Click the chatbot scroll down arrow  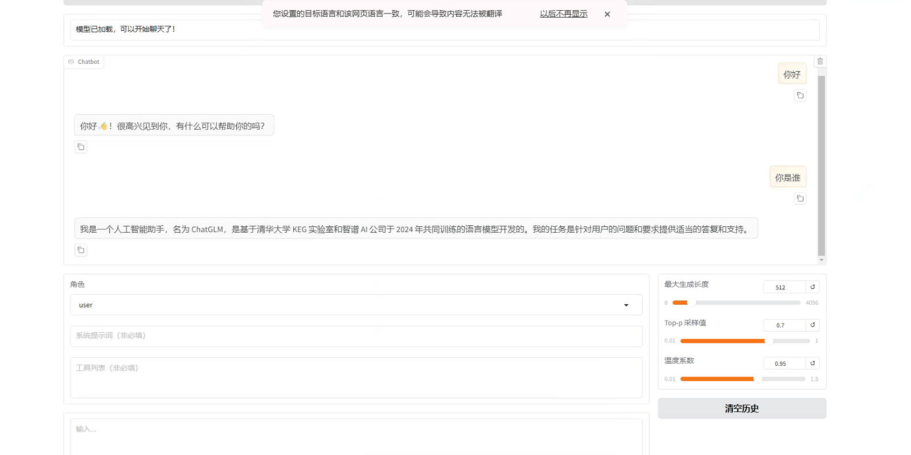pyautogui.click(x=821, y=260)
